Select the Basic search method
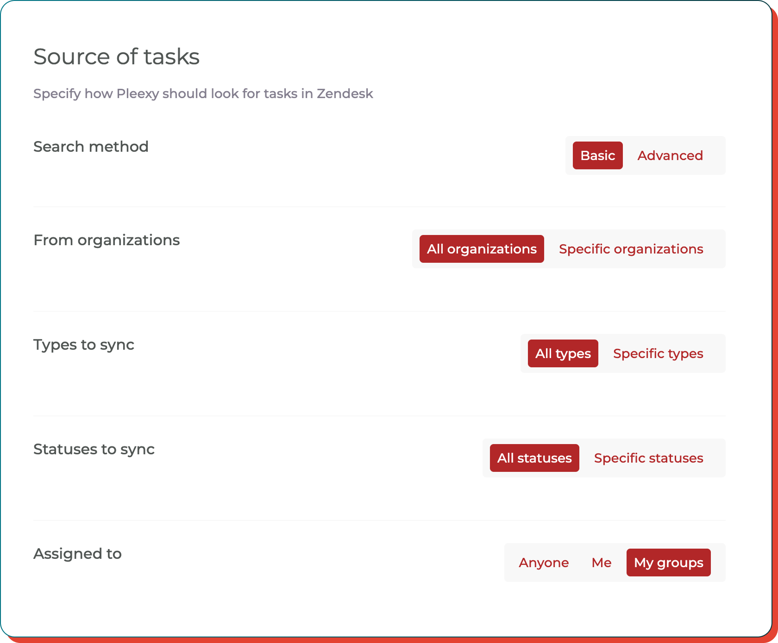The image size is (778, 643). (x=597, y=155)
